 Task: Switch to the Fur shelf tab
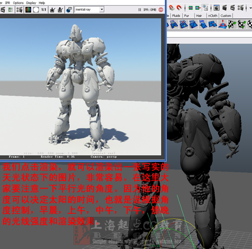click(x=186, y=16)
